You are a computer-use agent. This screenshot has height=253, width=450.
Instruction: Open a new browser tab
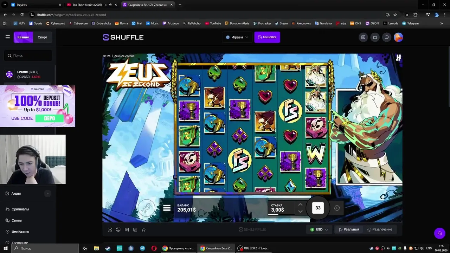(180, 5)
